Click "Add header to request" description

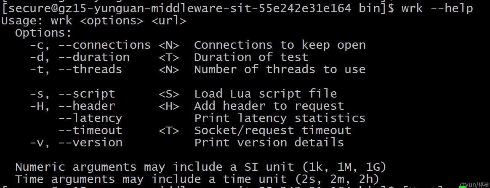(x=269, y=106)
